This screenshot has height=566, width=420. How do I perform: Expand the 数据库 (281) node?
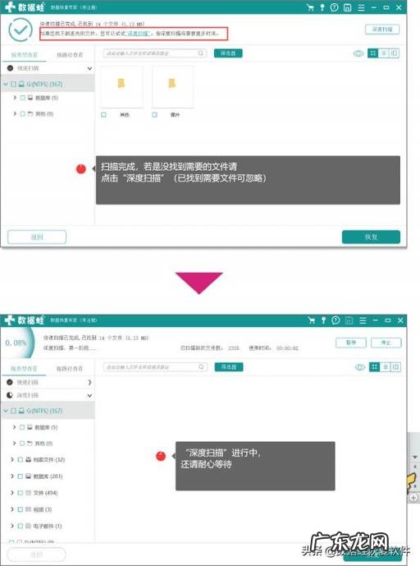point(12,476)
